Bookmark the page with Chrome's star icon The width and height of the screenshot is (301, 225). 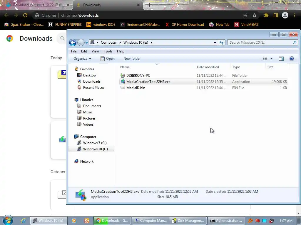click(255, 15)
